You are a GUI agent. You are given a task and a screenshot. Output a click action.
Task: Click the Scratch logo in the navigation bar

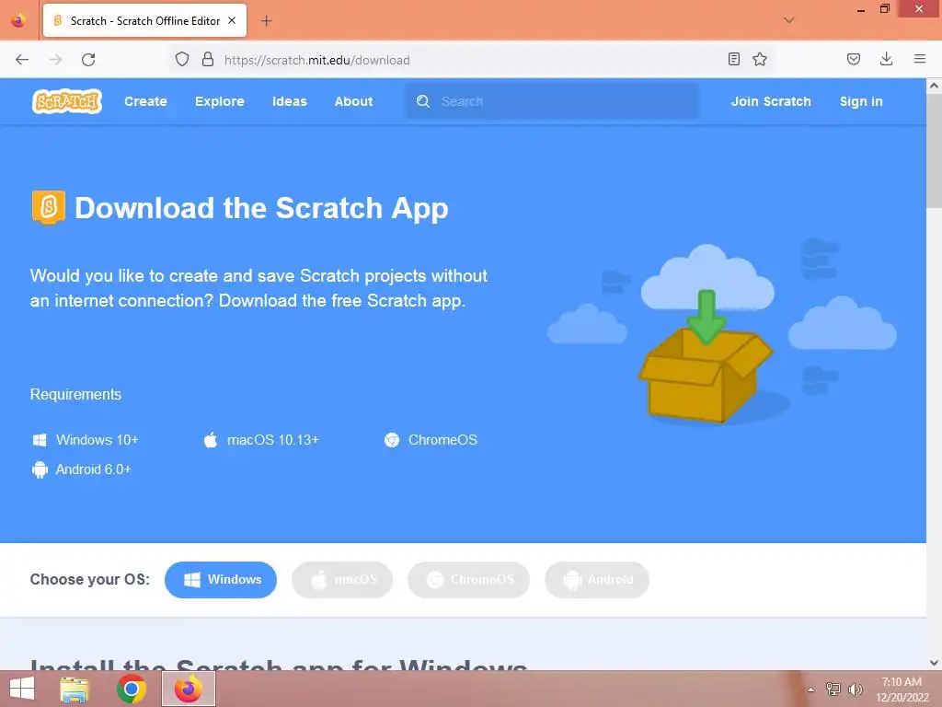click(x=66, y=101)
